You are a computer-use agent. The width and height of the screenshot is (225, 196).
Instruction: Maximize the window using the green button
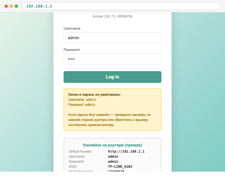[16, 6]
